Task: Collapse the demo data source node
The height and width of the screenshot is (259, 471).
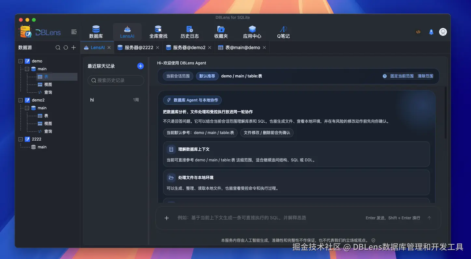Action: [x=21, y=61]
